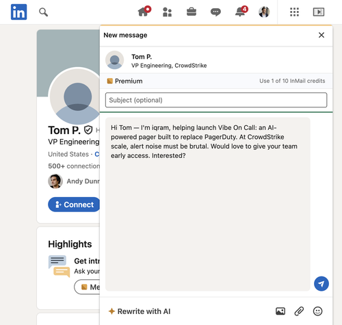The height and width of the screenshot is (325, 342).
Task: Click inside the message body text
Action: [x=204, y=142]
